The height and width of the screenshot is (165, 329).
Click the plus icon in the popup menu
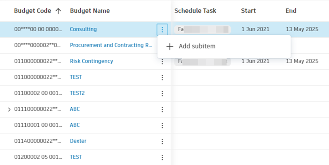click(x=170, y=47)
